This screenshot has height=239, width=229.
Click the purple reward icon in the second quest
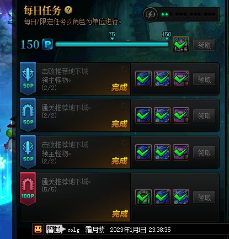tap(181, 115)
